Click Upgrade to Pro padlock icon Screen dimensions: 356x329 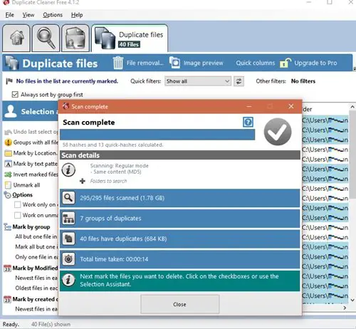(x=286, y=63)
